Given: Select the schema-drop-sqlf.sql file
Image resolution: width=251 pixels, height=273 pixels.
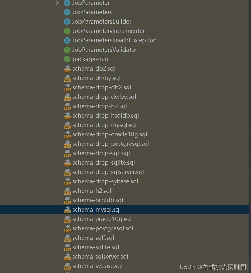Looking at the screenshot, I should point(101,153).
